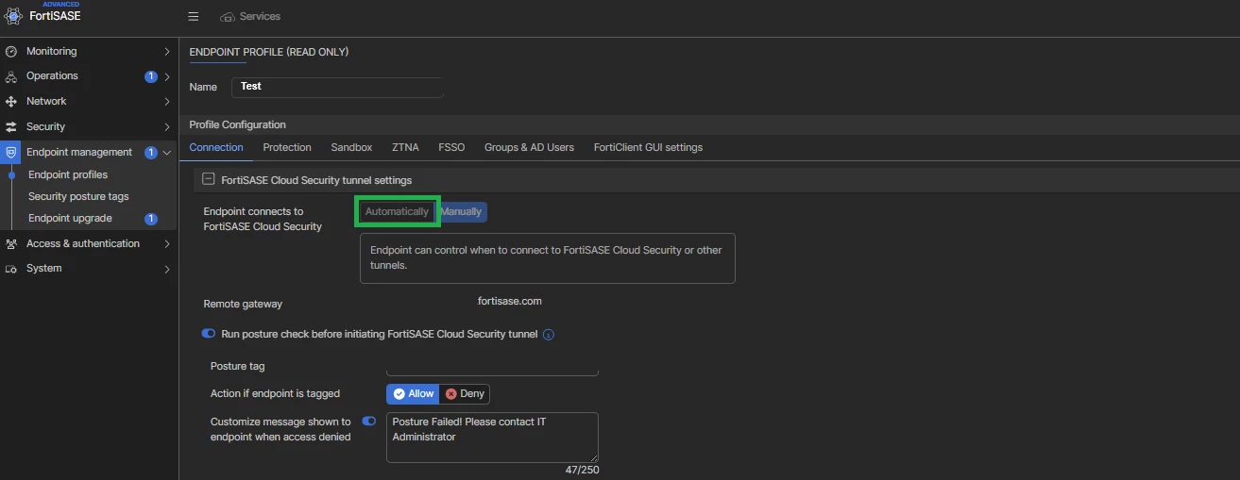Click the System sidebar icon
The height and width of the screenshot is (480, 1240).
coord(11,269)
